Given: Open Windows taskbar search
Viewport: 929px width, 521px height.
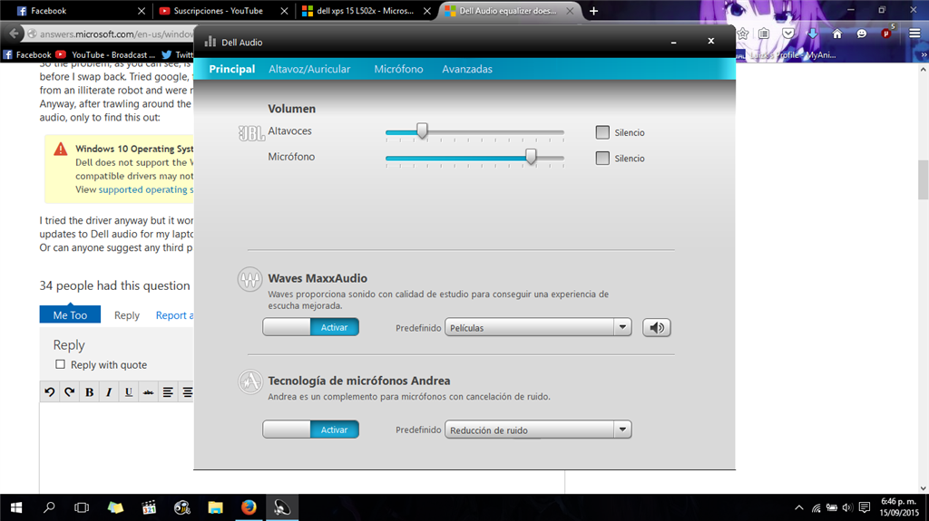Looking at the screenshot, I should pos(49,507).
